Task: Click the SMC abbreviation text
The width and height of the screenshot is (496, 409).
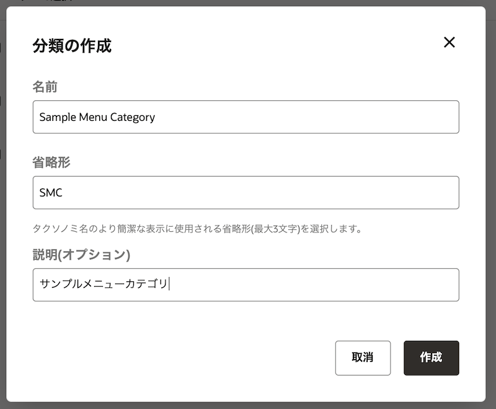Action: (50, 193)
